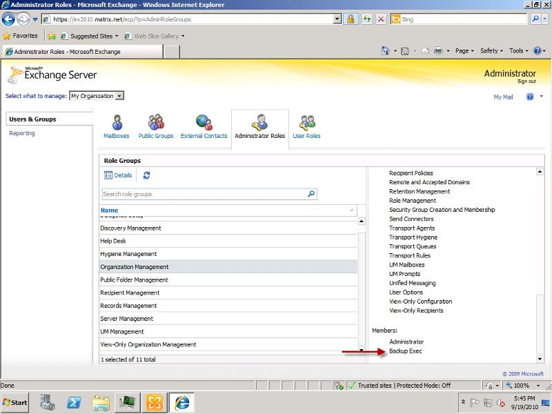
Task: Open the orange Exchange console taskbar icon
Action: (155, 402)
